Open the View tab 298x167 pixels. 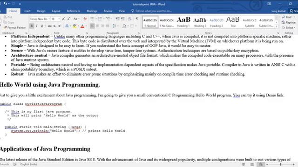coord(122,11)
